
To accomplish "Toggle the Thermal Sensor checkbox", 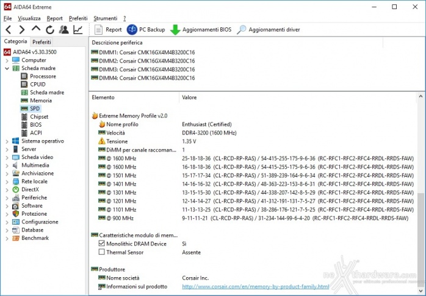I will click(101, 252).
